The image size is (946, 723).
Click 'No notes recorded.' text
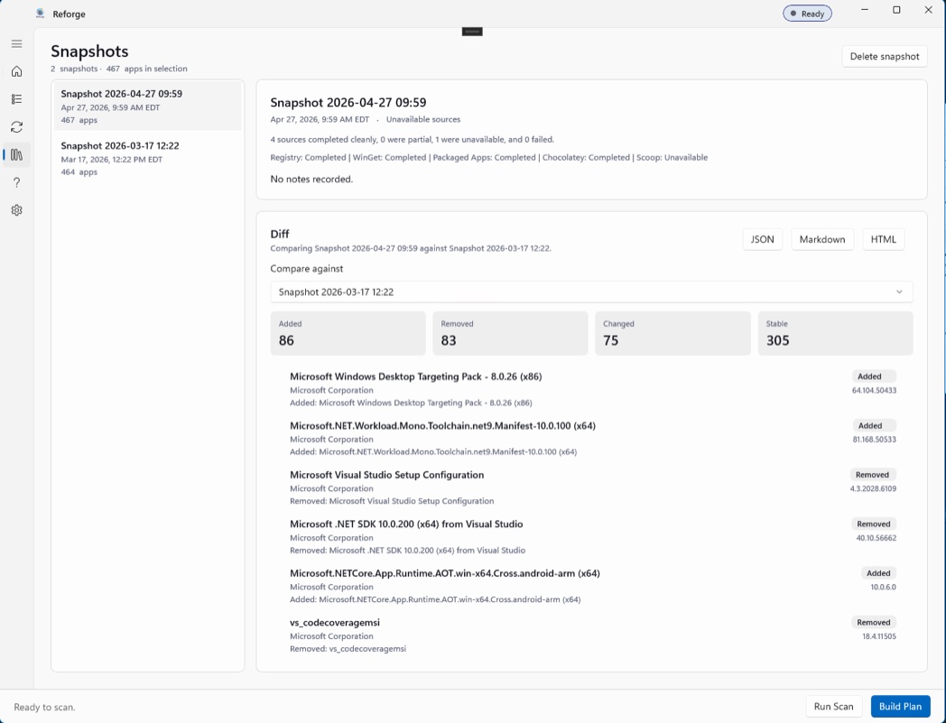[x=311, y=180]
